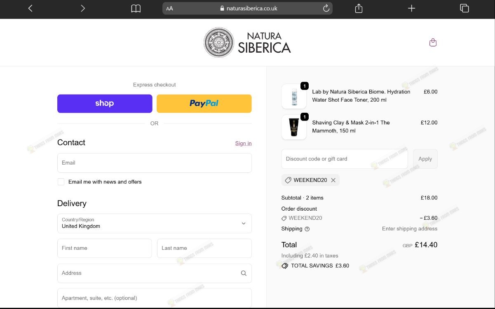Click the Hydration Water Shot Face Toner thumbnail
This screenshot has height=309, width=495.
coord(294,96)
